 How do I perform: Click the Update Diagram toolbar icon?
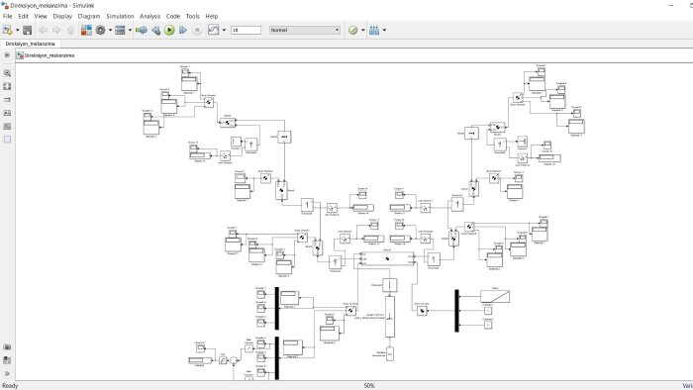pyautogui.click(x=142, y=30)
